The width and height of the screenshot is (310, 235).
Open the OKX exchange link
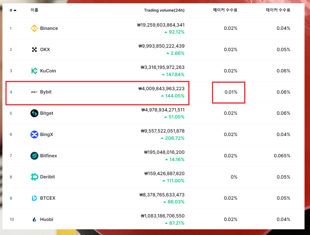[x=45, y=49]
